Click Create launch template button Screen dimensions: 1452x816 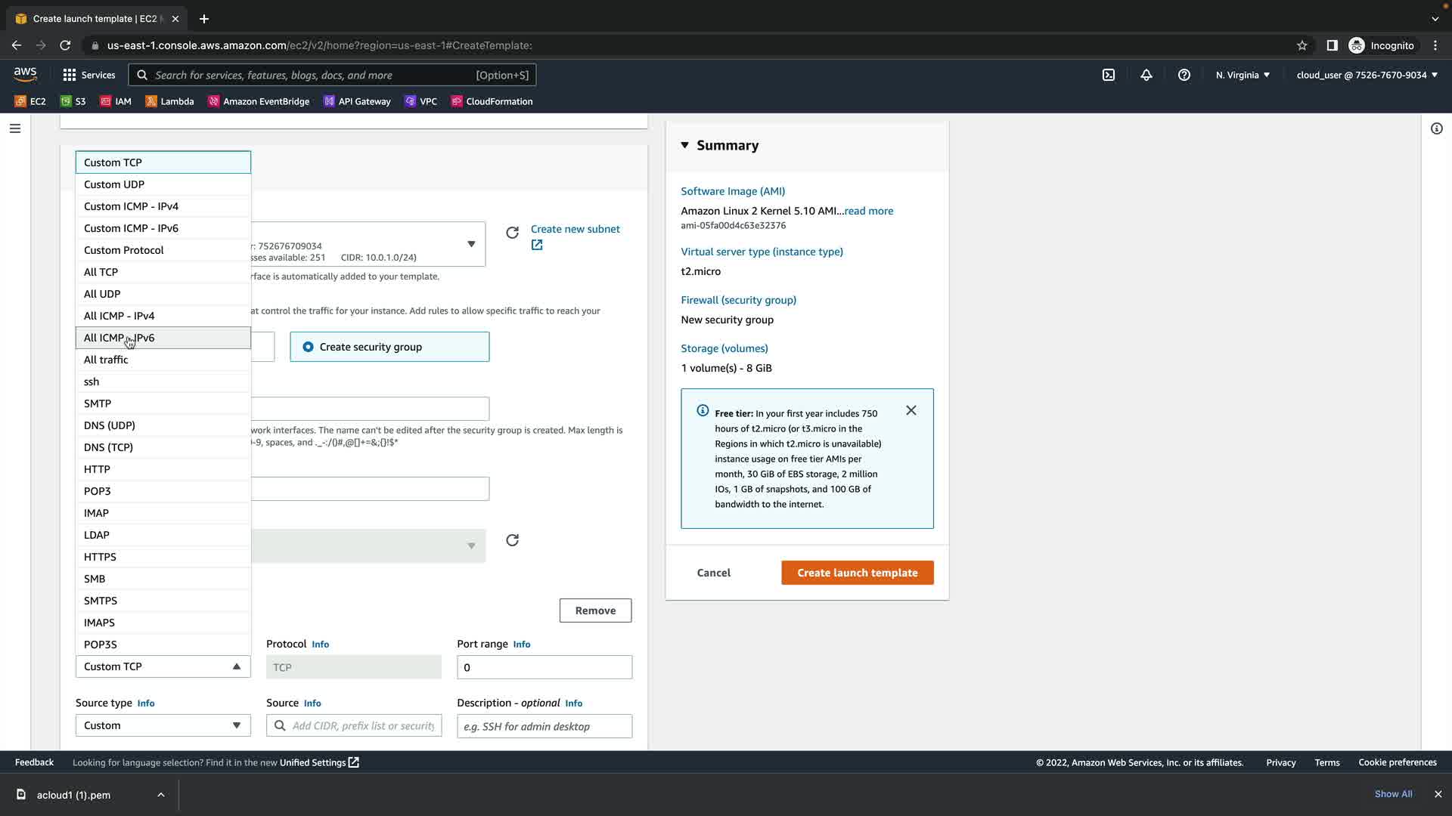coord(857,573)
